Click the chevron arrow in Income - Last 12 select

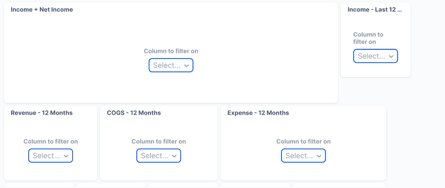click(x=391, y=56)
